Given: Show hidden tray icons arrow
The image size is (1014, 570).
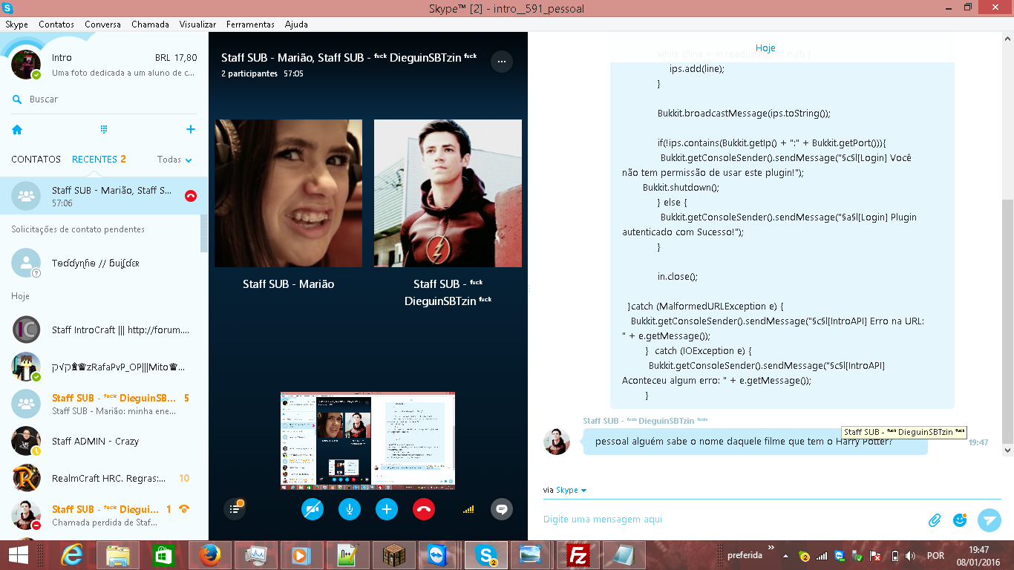Looking at the screenshot, I should click(786, 555).
